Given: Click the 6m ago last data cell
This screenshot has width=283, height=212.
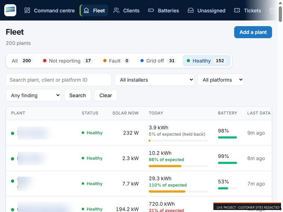Looking at the screenshot, I should (256, 158).
